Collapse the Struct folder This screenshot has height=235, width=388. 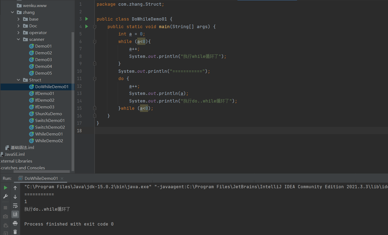pyautogui.click(x=18, y=80)
